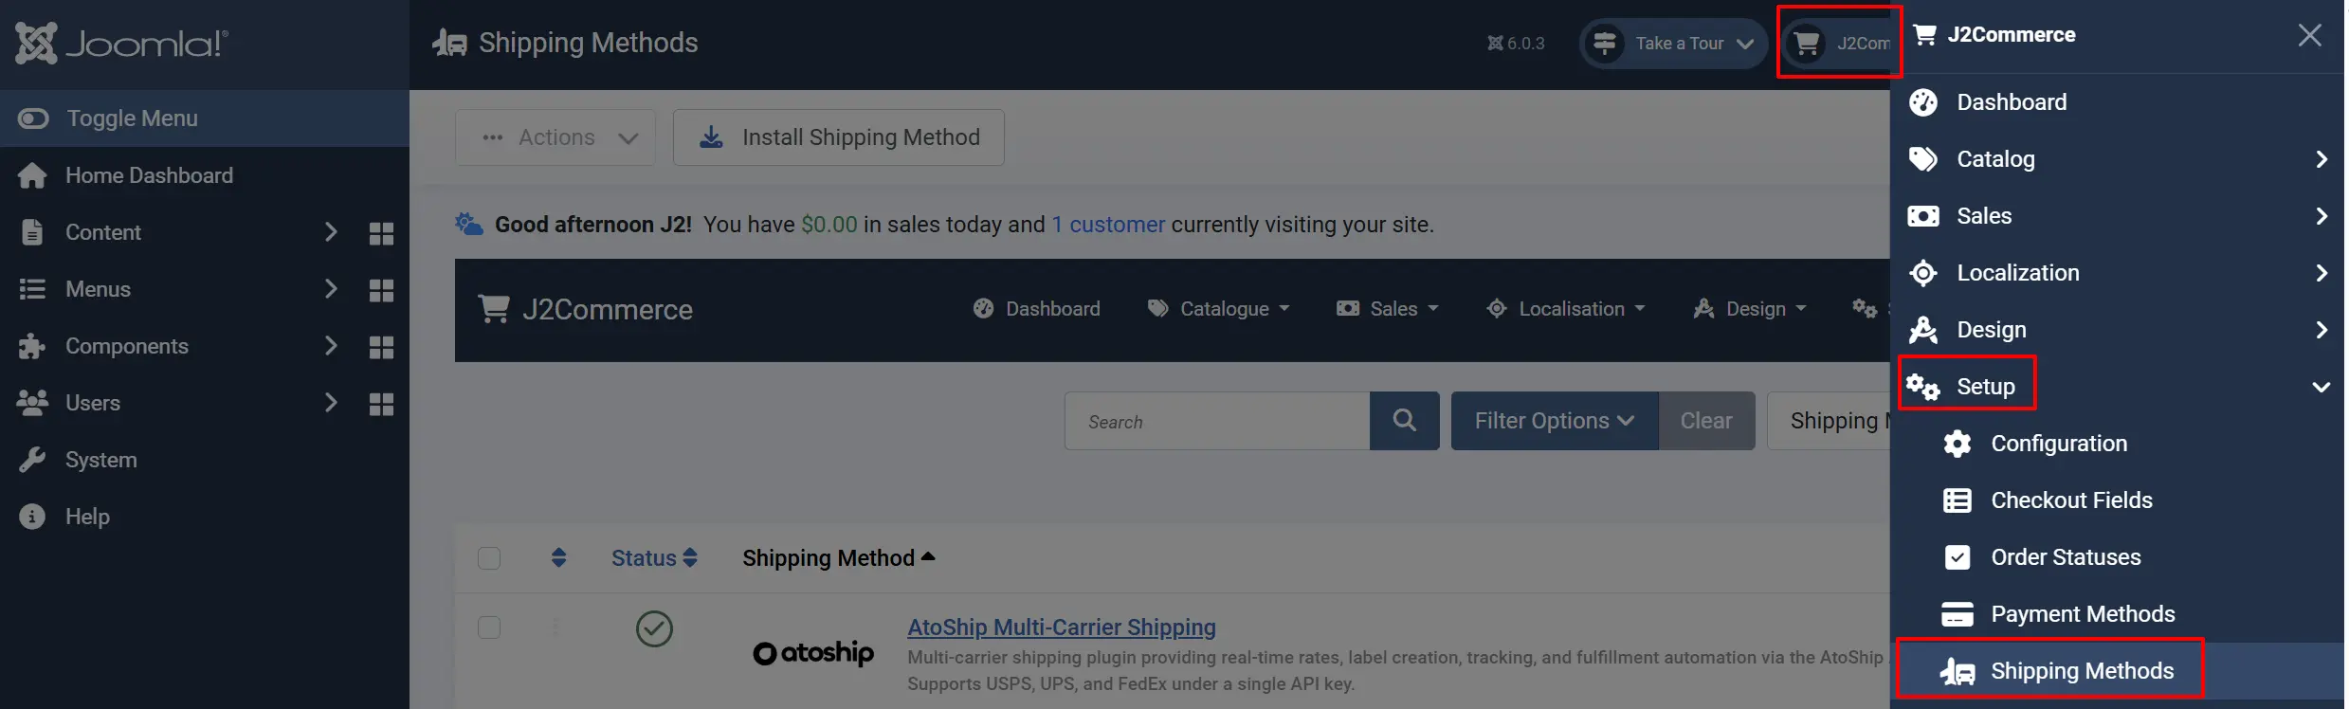Click the Order Statuses checkmark icon
Image resolution: width=2349 pixels, height=709 pixels.
coord(1957,557)
